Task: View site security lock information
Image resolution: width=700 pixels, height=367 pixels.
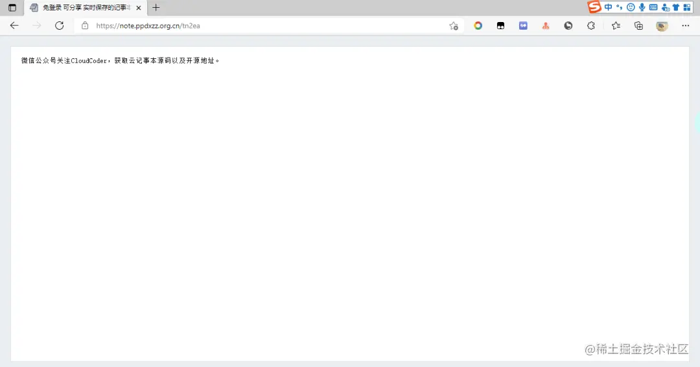Action: (85, 25)
